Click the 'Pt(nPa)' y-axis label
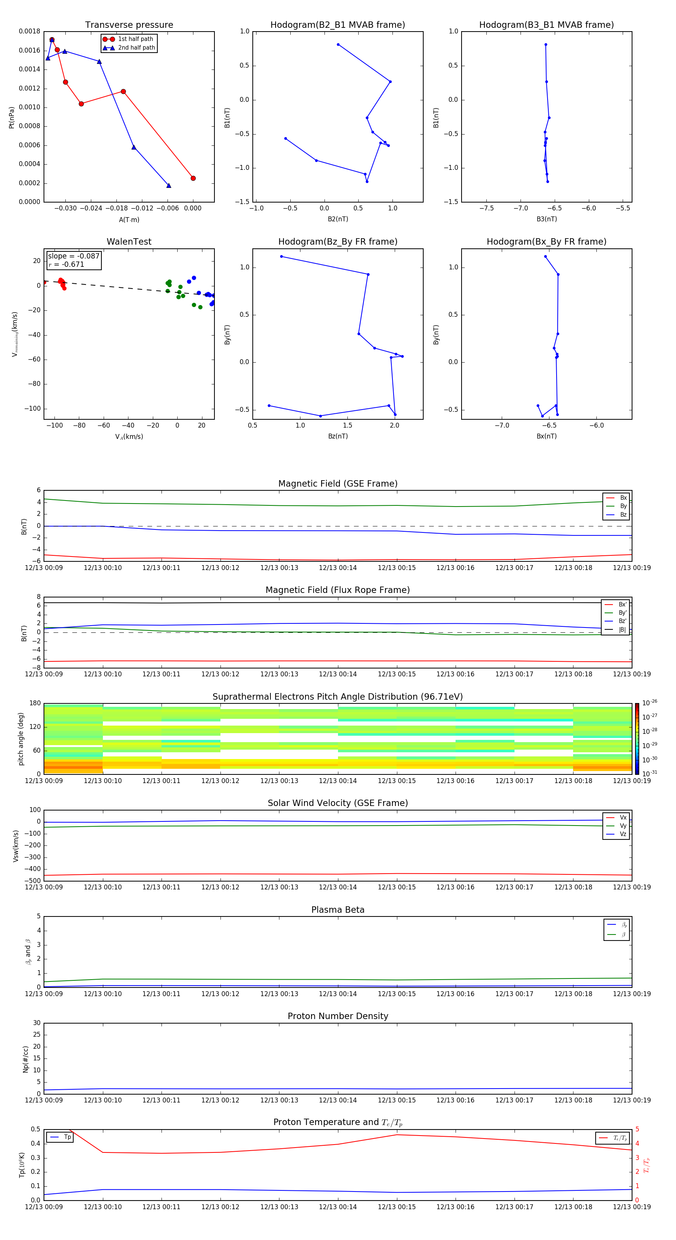This screenshot has height=1240, width=676. click(x=12, y=117)
